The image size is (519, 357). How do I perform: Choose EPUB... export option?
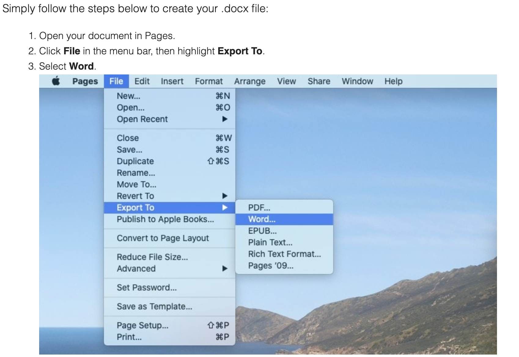[x=284, y=231]
